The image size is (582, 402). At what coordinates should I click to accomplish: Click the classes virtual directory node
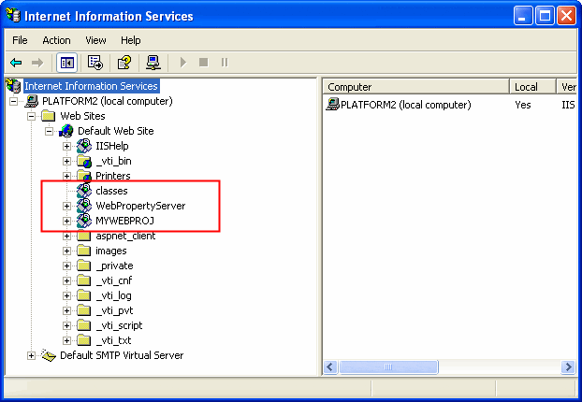(x=111, y=191)
